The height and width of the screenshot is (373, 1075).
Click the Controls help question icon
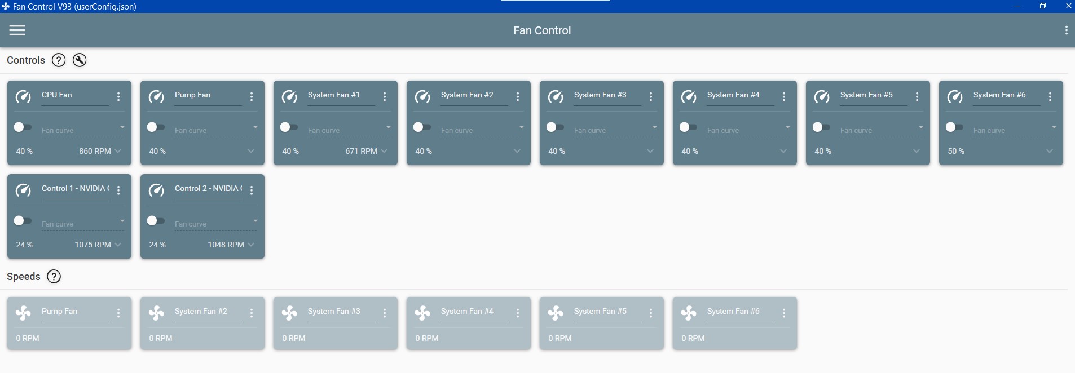[x=59, y=60]
